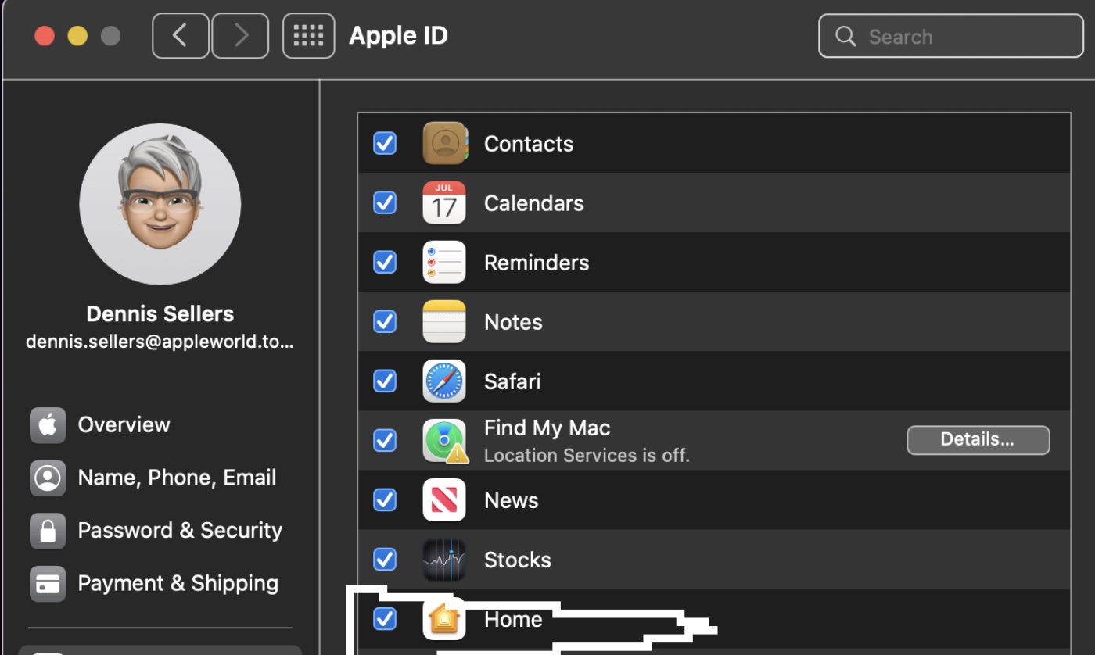Click the Contacts label
This screenshot has height=655, width=1095.
click(529, 144)
